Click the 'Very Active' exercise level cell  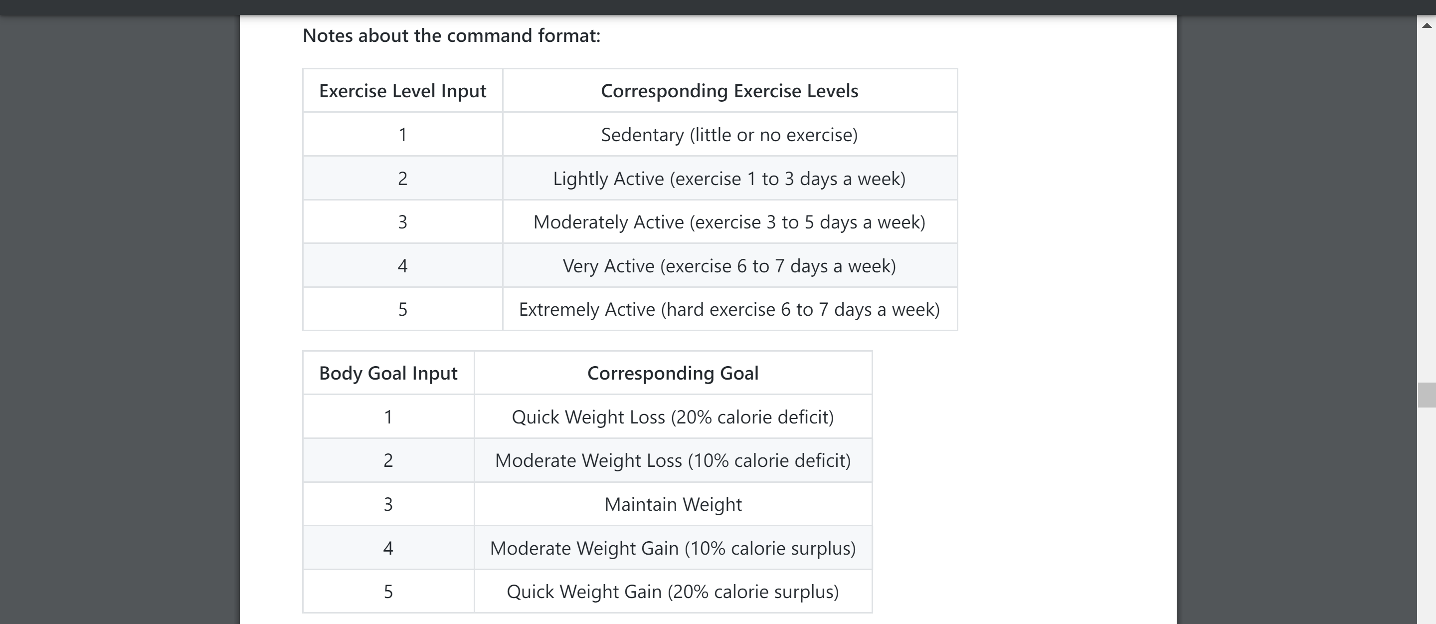click(x=729, y=266)
